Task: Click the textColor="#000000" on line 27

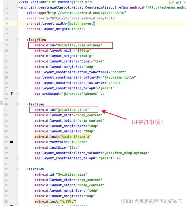Action: (x=61, y=142)
